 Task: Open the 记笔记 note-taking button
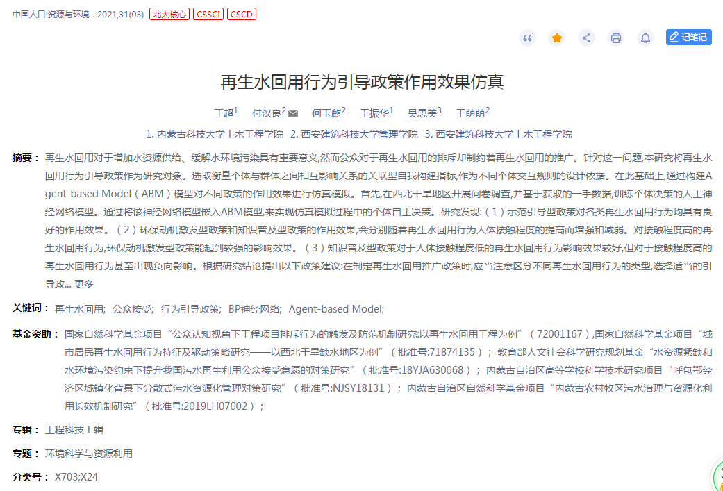688,38
